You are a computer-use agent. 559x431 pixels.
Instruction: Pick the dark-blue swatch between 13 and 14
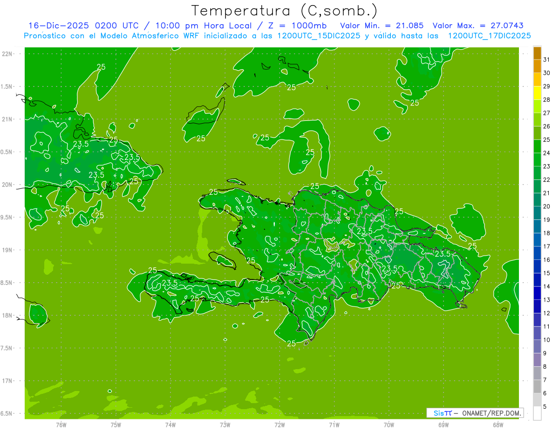538,293
